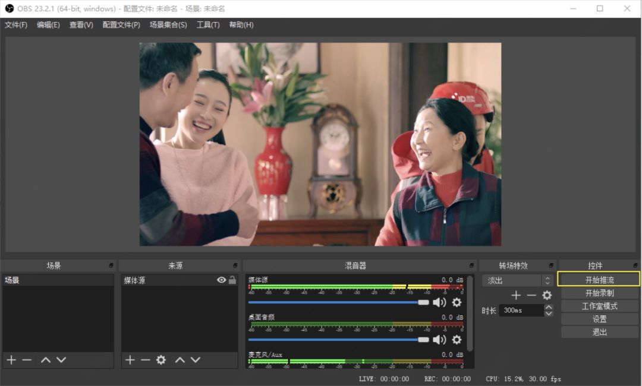The width and height of the screenshot is (642, 386).
Task: Move the source up in the list
Action: pyautogui.click(x=180, y=360)
